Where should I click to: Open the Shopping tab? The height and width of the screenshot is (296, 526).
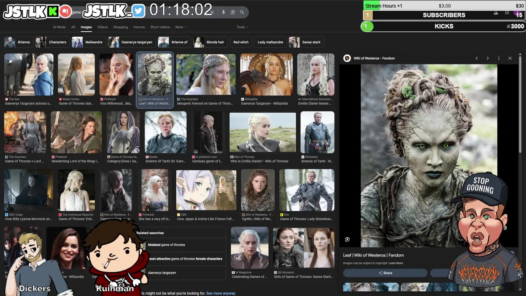120,27
